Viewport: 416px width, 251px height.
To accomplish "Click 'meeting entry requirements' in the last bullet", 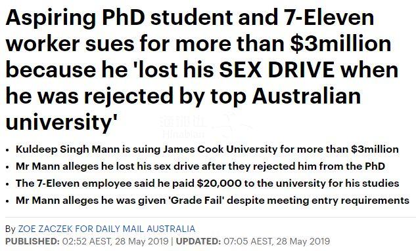I will tap(338, 201).
